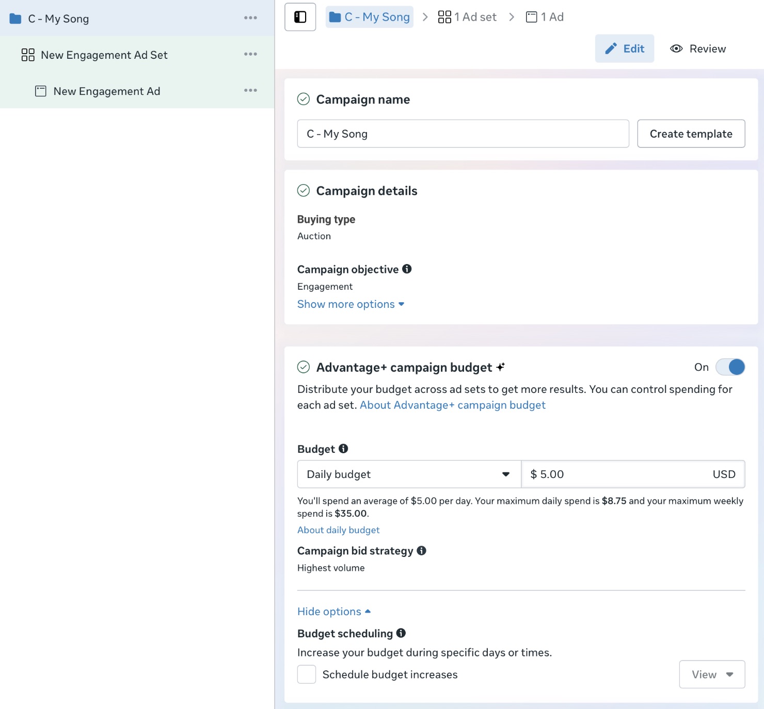This screenshot has width=764, height=709.
Task: Open the Daily budget dropdown
Action: (x=408, y=474)
